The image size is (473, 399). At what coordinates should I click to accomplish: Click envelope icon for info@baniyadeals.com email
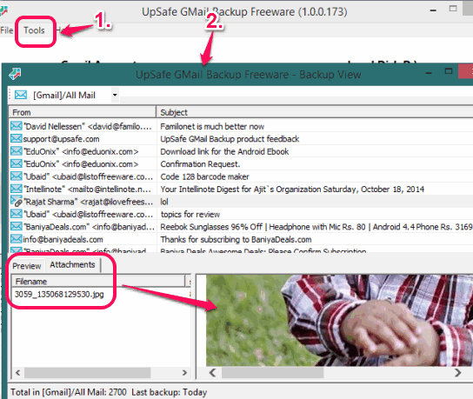(x=17, y=239)
